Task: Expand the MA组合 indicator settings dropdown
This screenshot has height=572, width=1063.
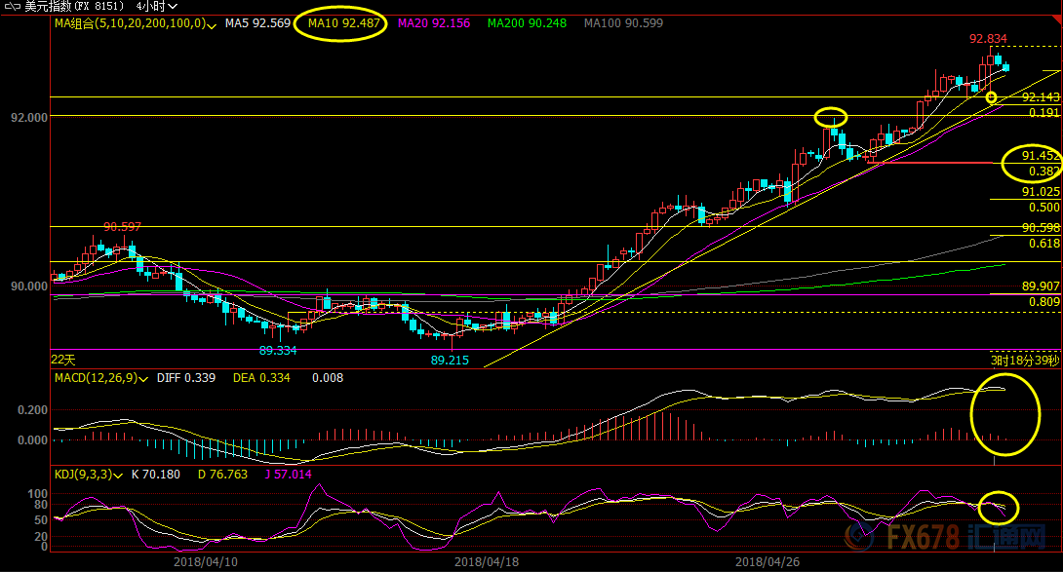Action: click(x=212, y=23)
